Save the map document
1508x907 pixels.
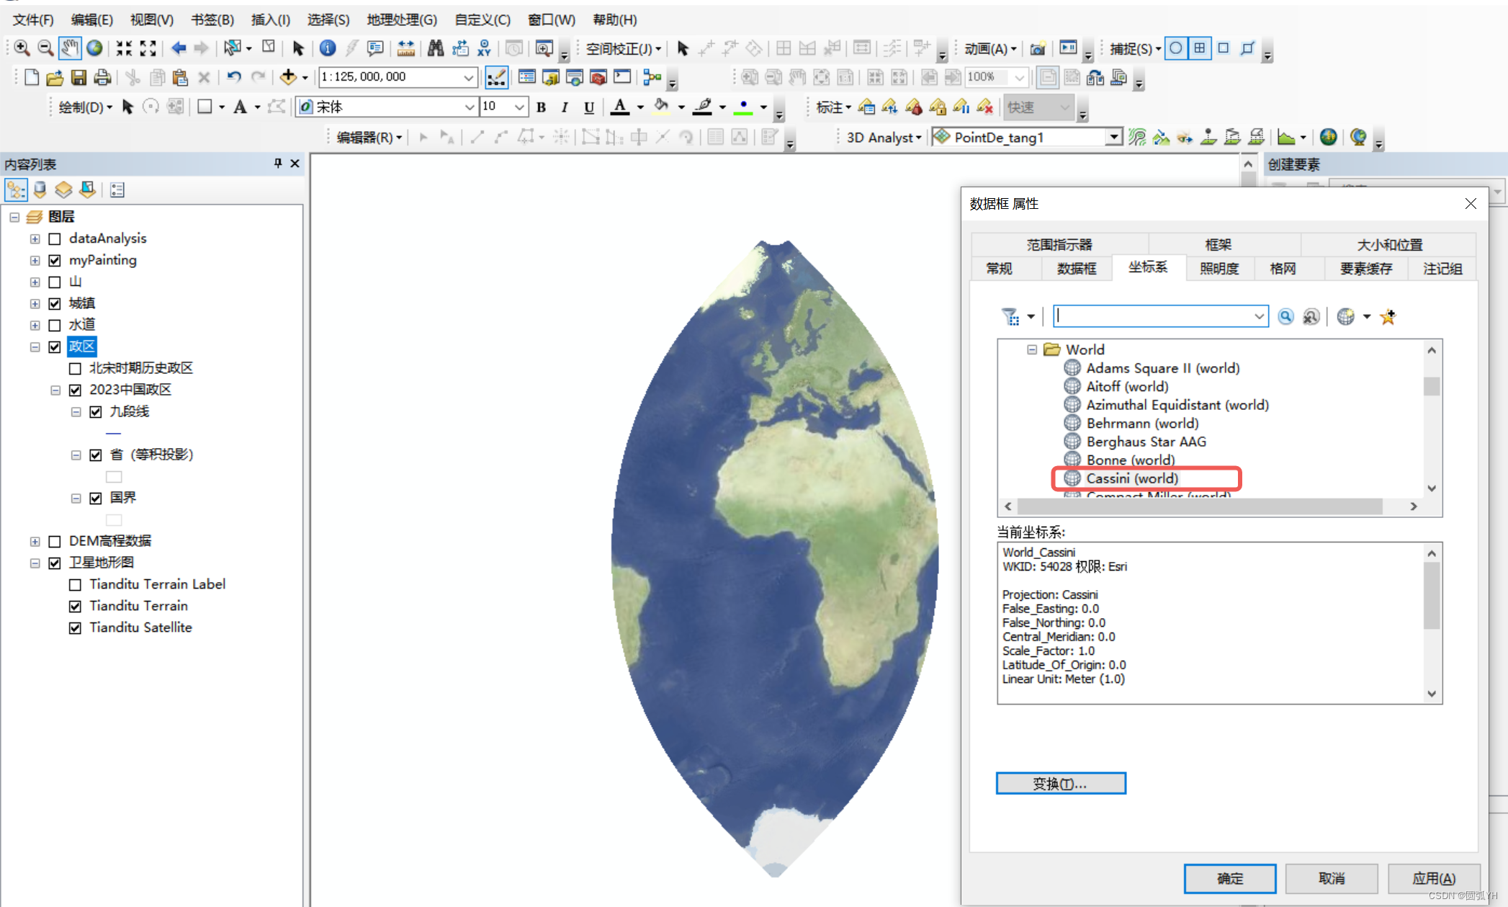tap(79, 77)
